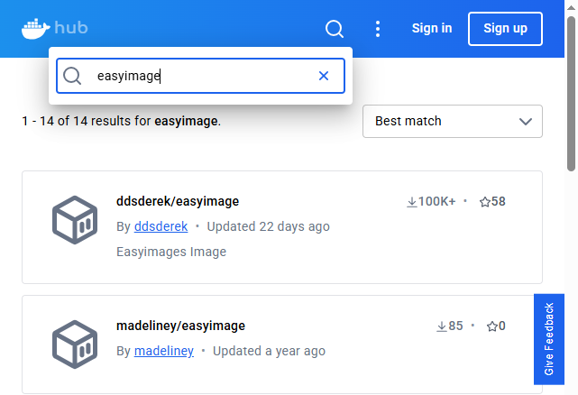Open the ddsderek author link

(x=161, y=226)
